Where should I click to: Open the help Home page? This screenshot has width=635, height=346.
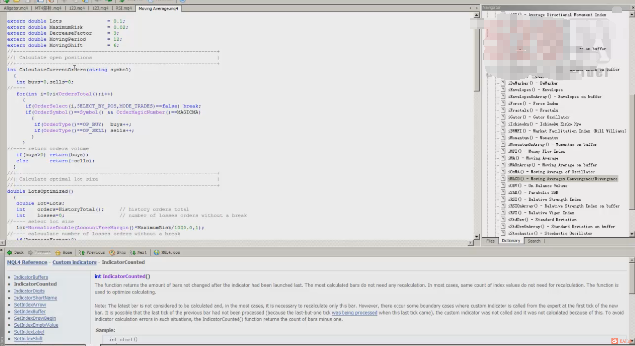64,252
